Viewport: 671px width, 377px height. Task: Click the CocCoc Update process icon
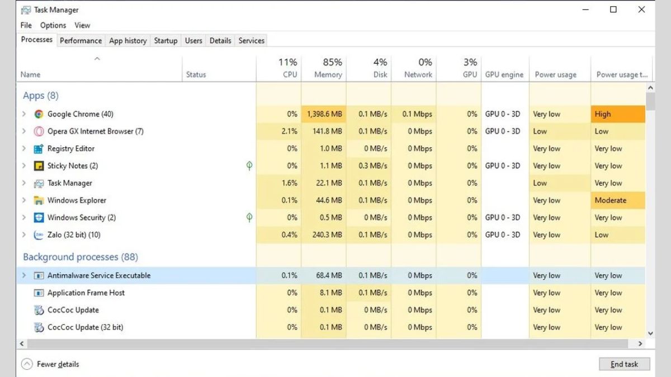coord(39,310)
